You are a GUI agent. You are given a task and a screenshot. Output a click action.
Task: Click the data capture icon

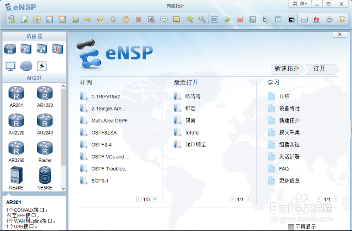[x=253, y=19]
